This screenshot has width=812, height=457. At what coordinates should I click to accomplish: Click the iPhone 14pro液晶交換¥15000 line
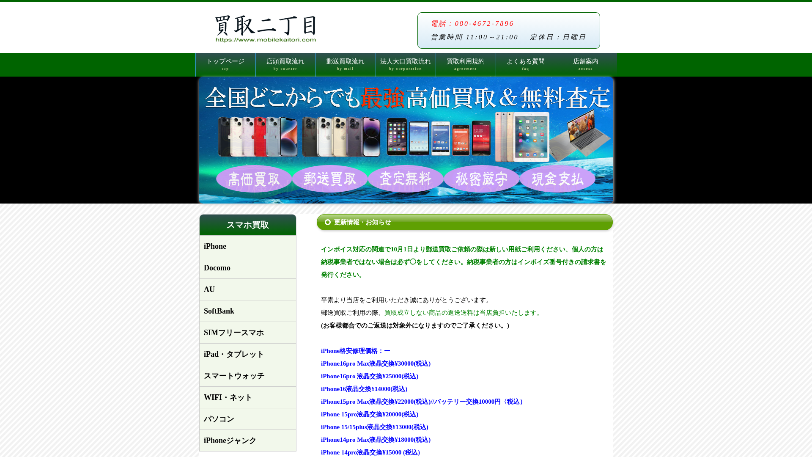[x=370, y=452]
